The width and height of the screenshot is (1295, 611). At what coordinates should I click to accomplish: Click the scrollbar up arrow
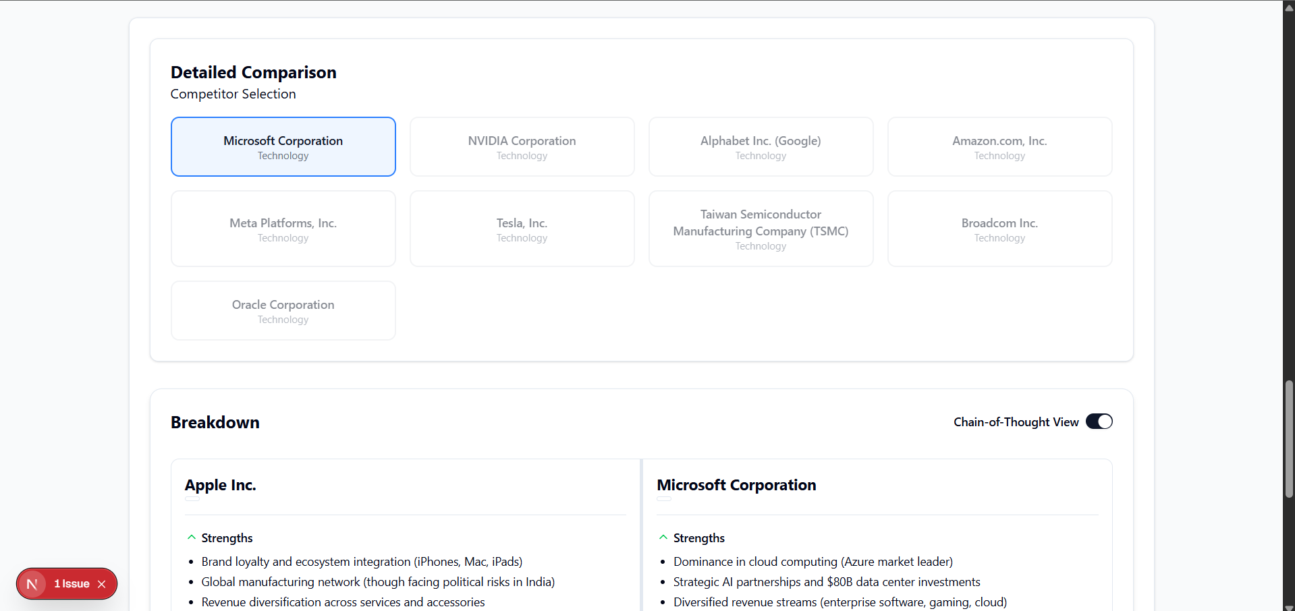[x=1289, y=7]
